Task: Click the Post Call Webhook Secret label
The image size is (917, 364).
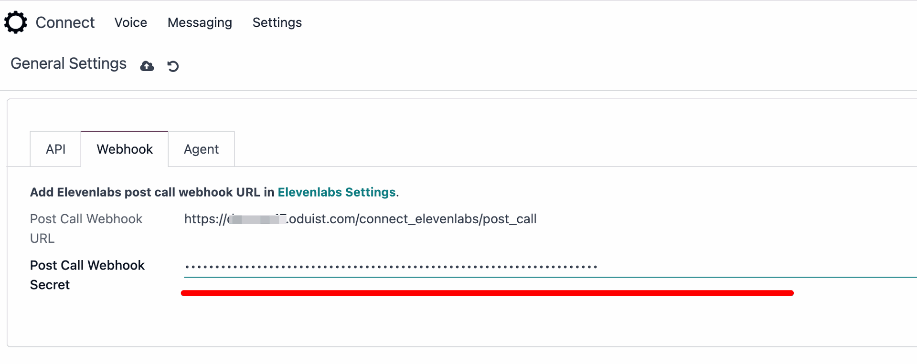Action: point(87,275)
